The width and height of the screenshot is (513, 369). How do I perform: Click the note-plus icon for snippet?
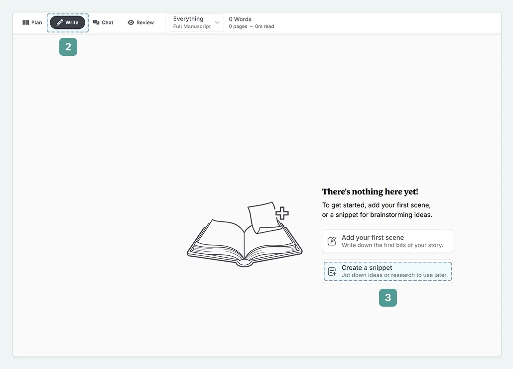[332, 272]
